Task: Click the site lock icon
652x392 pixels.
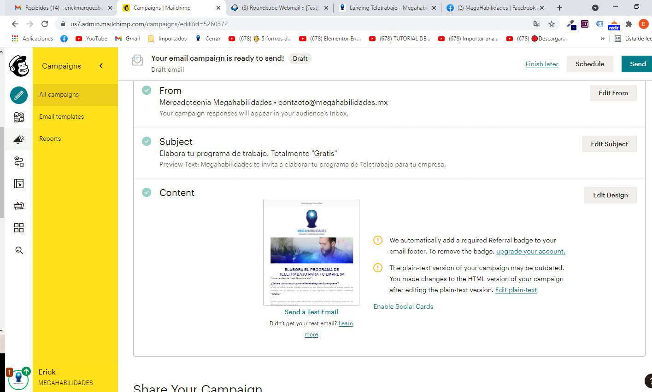Action: click(x=63, y=24)
